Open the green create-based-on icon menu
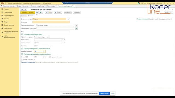Image resolution: width=175 pixels, height=98 pixels. point(41,13)
